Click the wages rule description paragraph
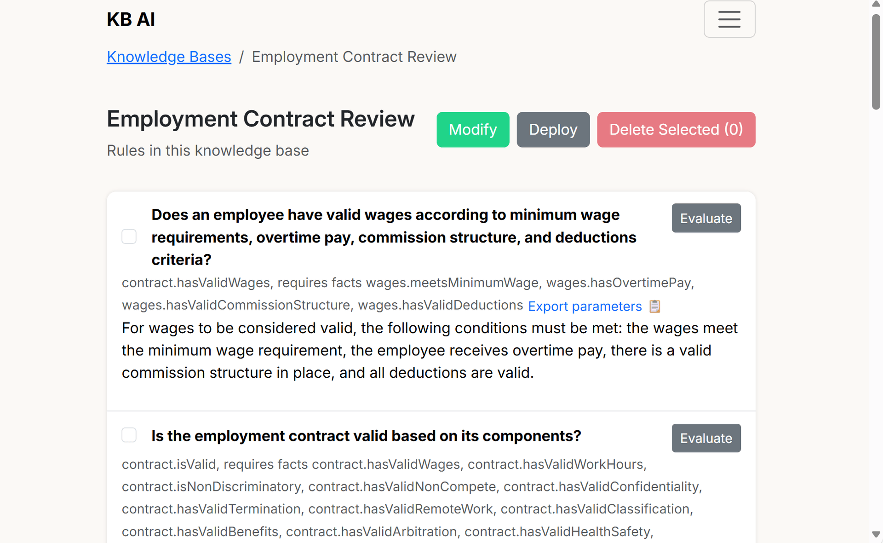The image size is (883, 543). pos(430,350)
